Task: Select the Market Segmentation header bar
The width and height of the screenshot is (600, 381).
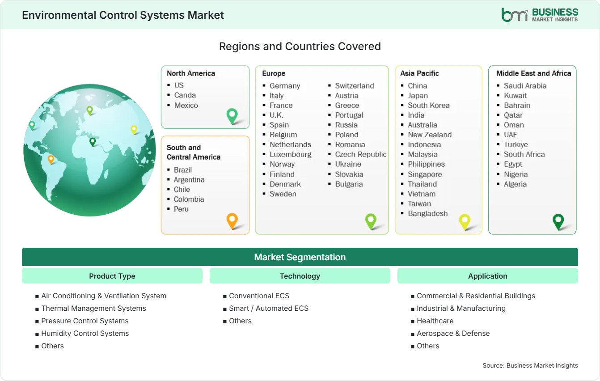Action: pos(300,257)
